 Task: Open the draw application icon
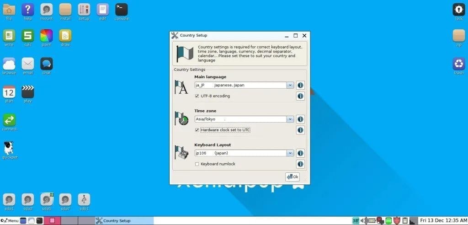65,36
